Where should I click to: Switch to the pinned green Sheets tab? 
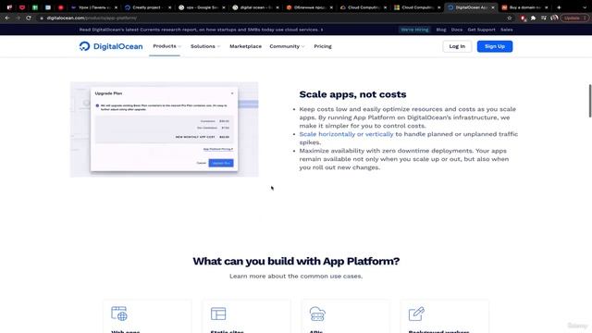(x=35, y=7)
